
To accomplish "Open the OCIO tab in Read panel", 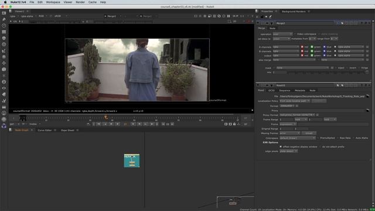I will (271, 90).
